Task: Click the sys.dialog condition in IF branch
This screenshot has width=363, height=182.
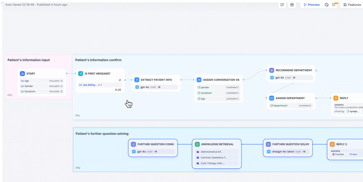Action: click(90, 85)
